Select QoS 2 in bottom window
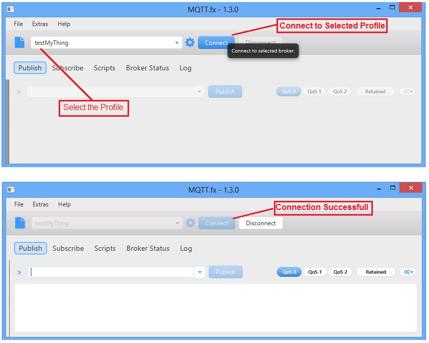The width and height of the screenshot is (429, 343). (x=340, y=272)
